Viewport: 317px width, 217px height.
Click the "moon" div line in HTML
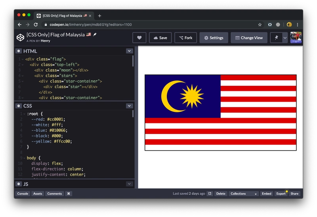point(61,70)
